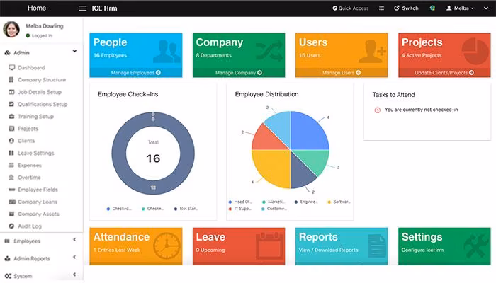Image resolution: width=496 pixels, height=283 pixels.
Task: Expand the far-right header chevron
Action: click(486, 8)
